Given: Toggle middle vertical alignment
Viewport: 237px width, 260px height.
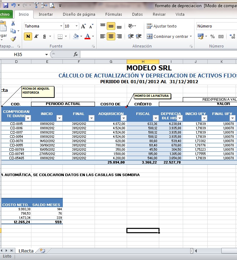Looking at the screenshot, I should click(111, 26).
